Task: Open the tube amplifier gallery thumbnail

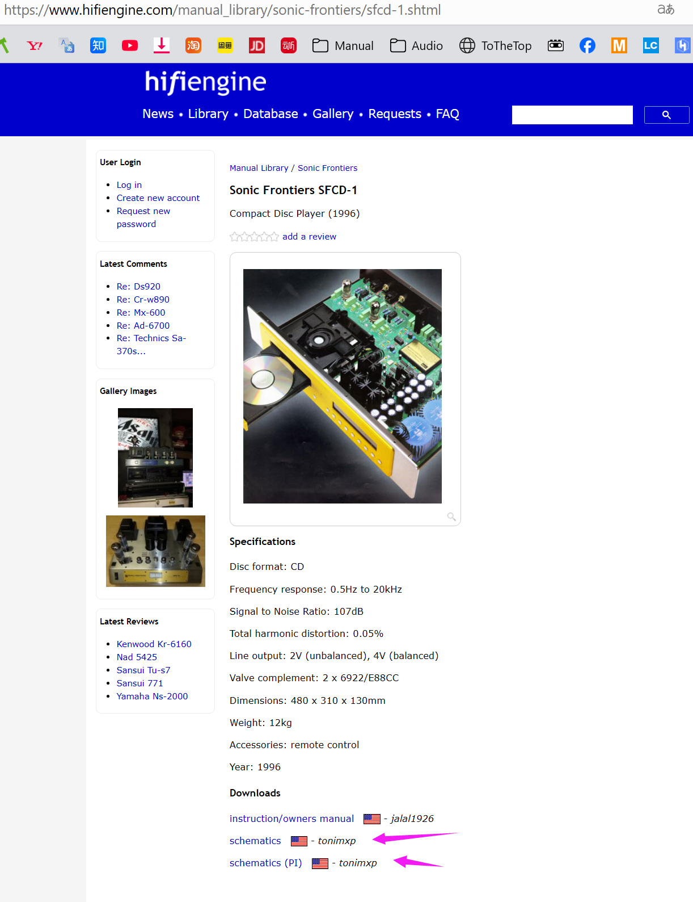Action: point(155,551)
